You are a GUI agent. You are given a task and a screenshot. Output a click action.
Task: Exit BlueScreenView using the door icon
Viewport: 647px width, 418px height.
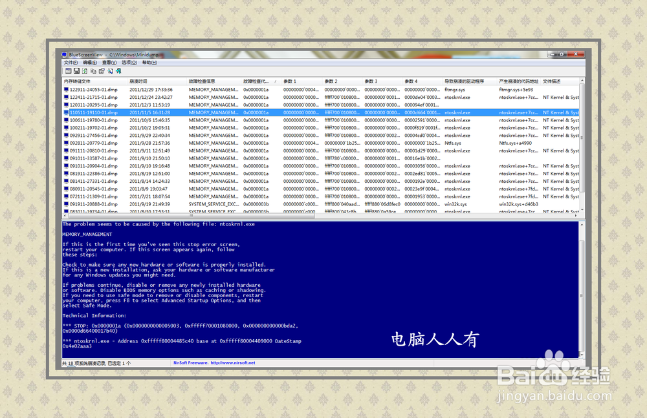tap(118, 71)
